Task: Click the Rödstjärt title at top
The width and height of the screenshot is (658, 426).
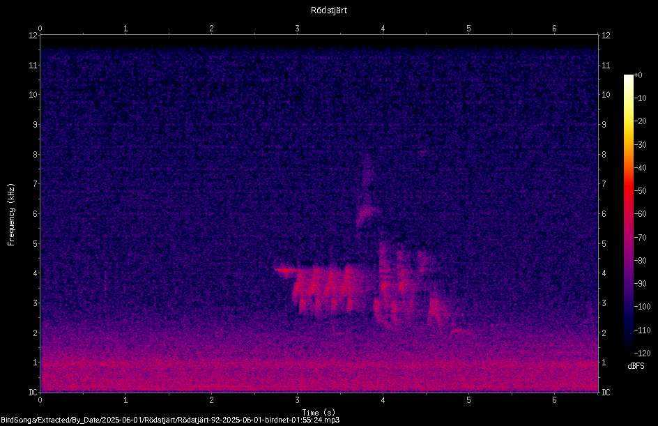Action: click(328, 10)
